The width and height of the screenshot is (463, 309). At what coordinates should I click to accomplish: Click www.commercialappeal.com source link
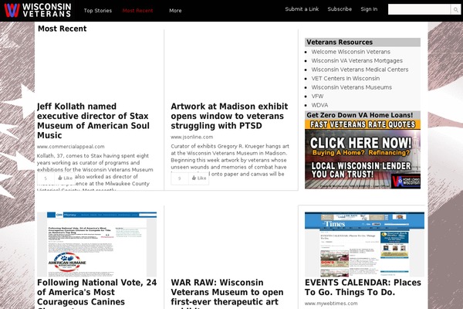(x=70, y=147)
